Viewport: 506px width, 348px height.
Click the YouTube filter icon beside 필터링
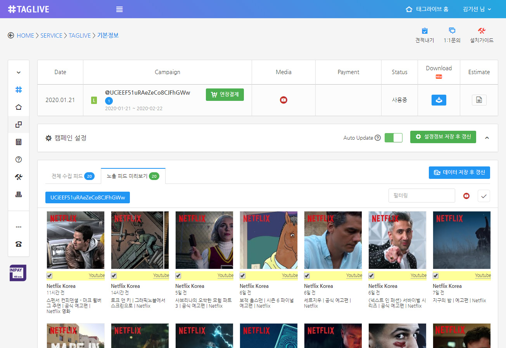tap(466, 196)
